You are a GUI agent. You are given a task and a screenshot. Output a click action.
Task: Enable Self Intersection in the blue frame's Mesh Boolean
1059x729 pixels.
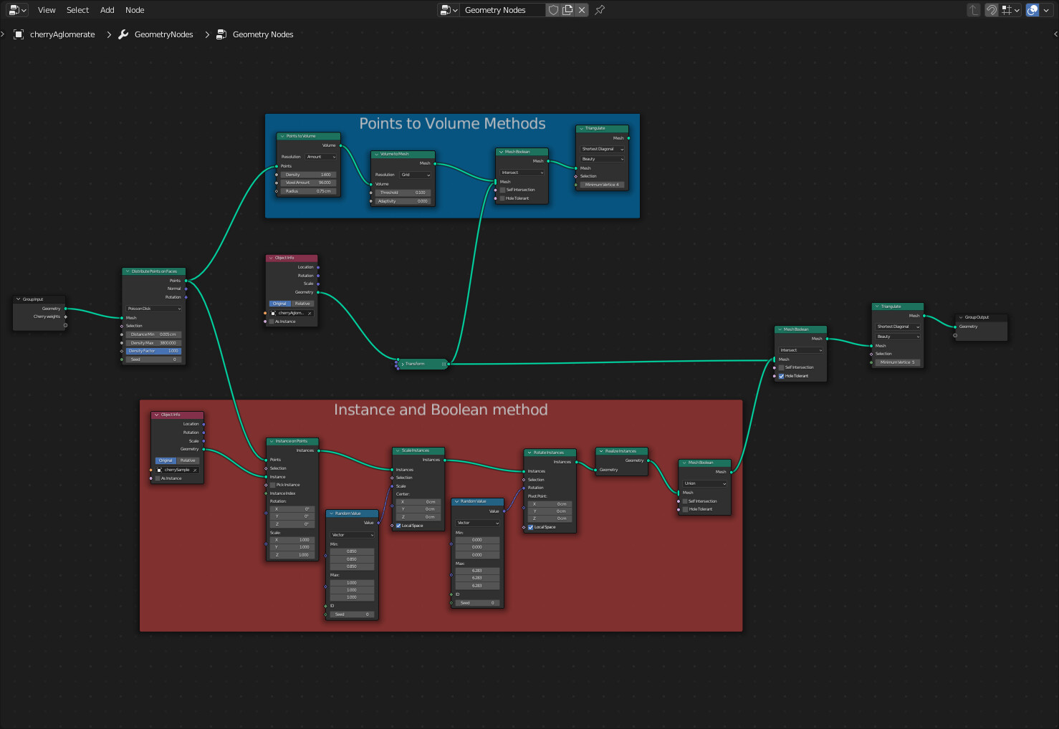(x=502, y=190)
